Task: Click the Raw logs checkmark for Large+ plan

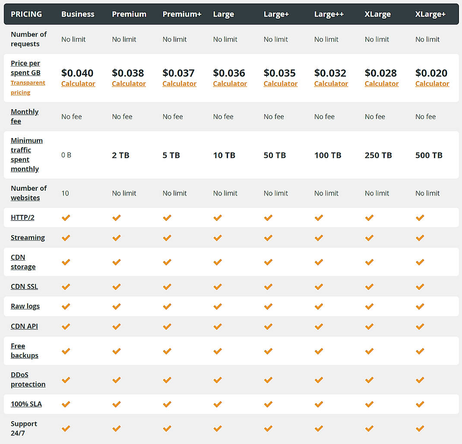Action: tap(268, 306)
